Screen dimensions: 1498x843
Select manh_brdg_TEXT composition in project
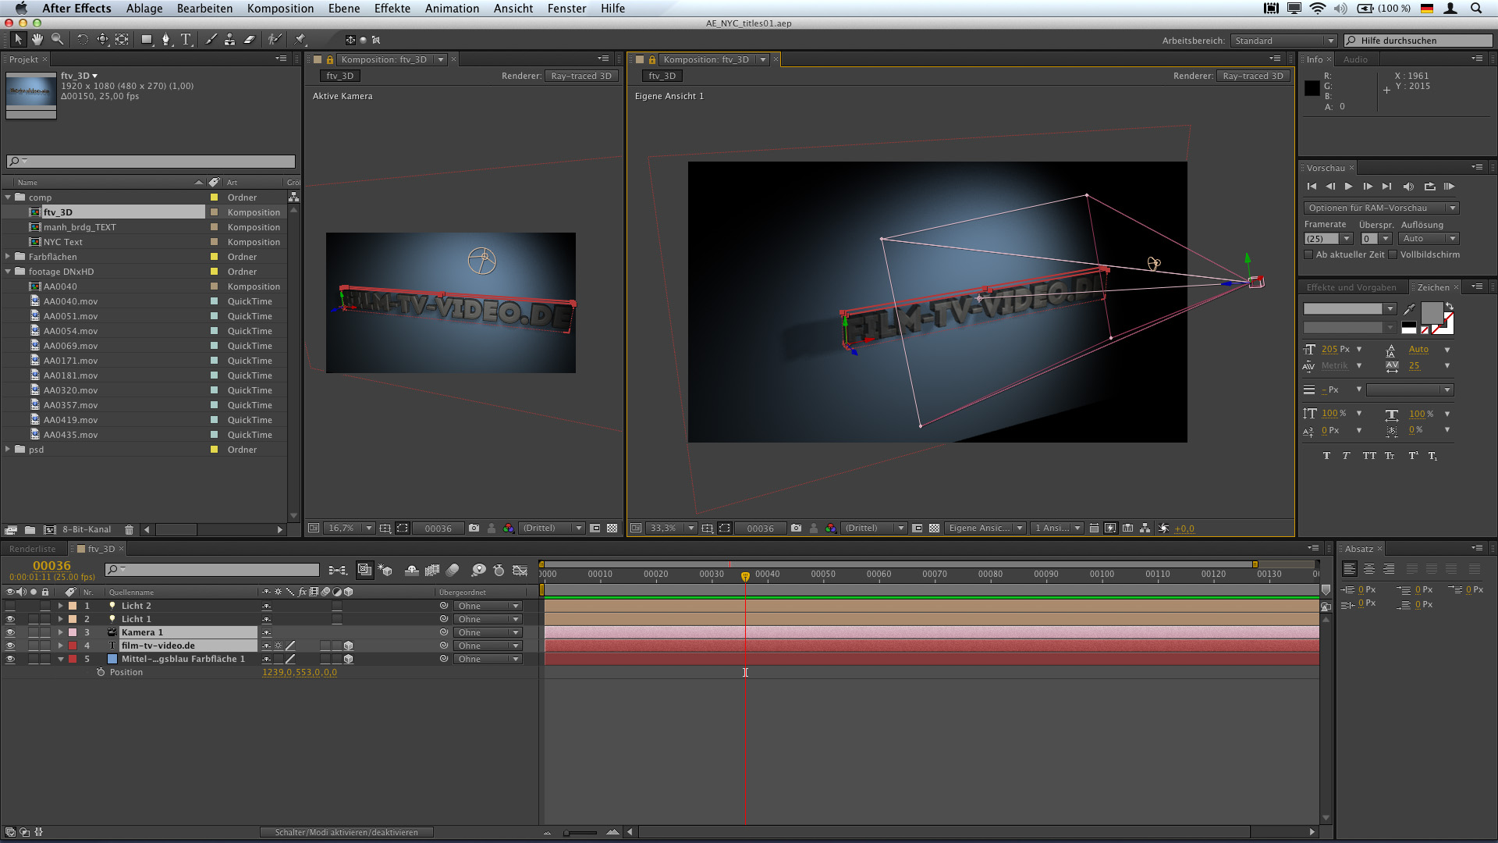coord(80,227)
